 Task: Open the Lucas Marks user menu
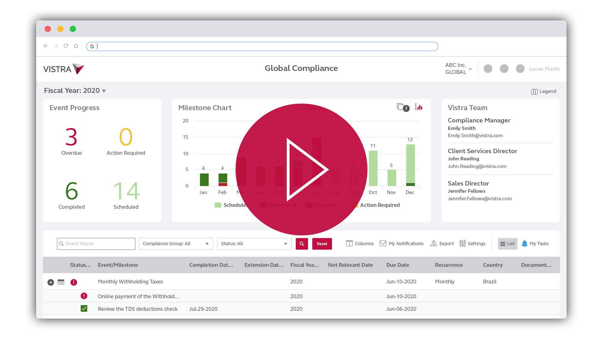[x=544, y=69]
